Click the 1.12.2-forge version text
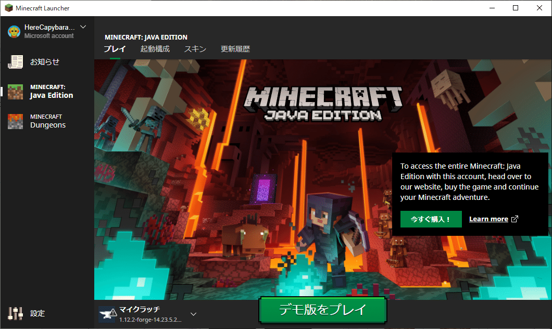This screenshot has width=552, height=329. point(150,320)
